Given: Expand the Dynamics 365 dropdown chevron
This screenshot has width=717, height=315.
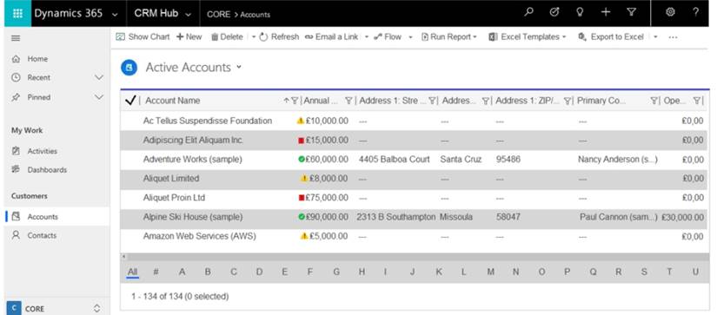Looking at the screenshot, I should click(115, 14).
